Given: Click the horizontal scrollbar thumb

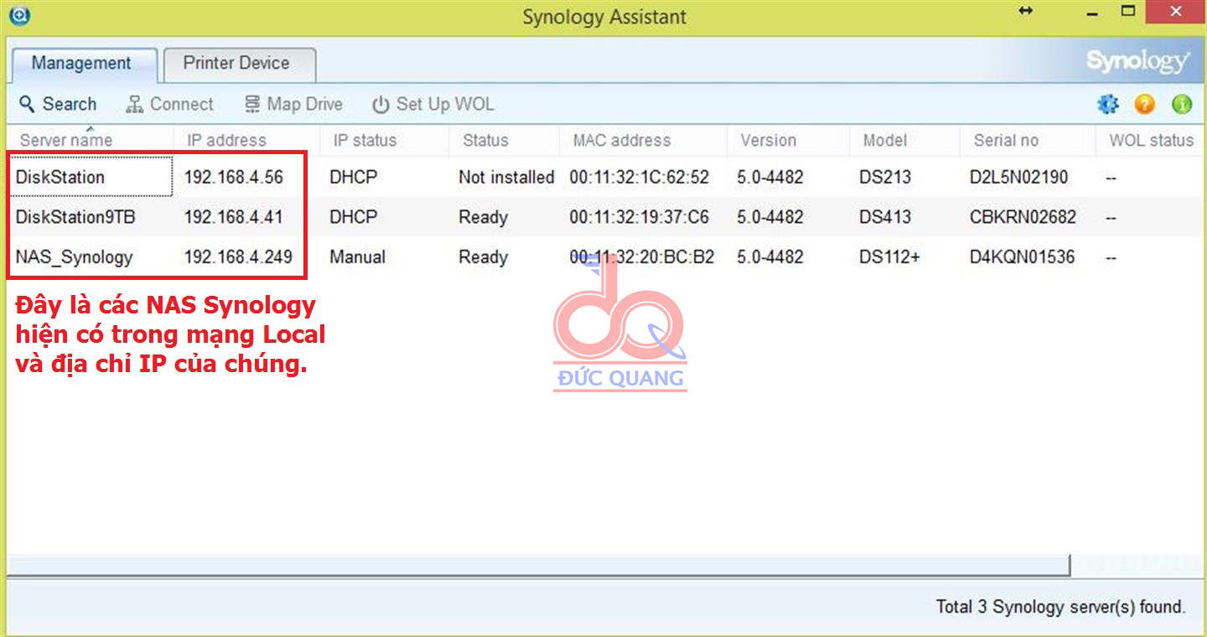Looking at the screenshot, I should [x=539, y=566].
